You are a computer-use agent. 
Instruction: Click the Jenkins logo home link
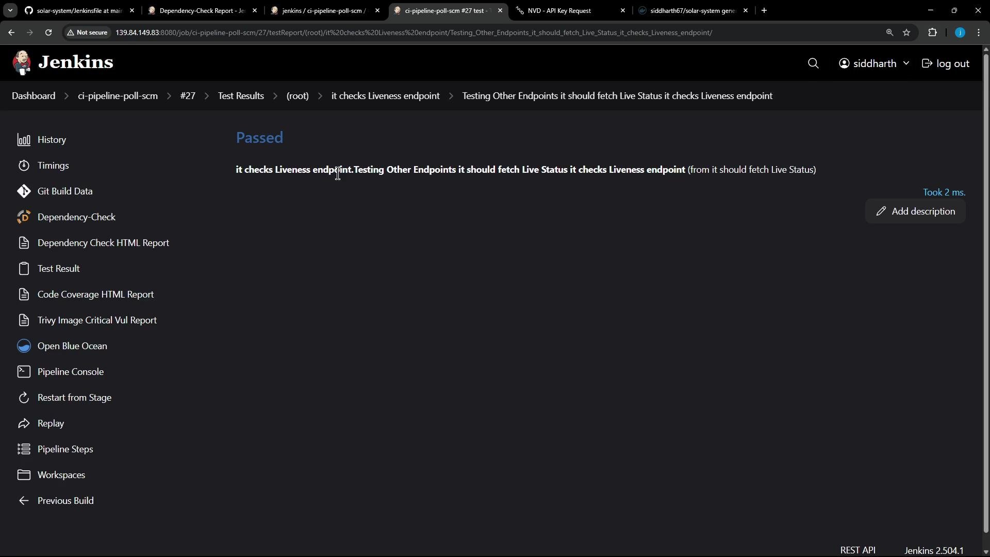click(x=62, y=63)
